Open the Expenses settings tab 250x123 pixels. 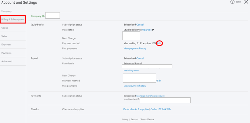point(6,45)
